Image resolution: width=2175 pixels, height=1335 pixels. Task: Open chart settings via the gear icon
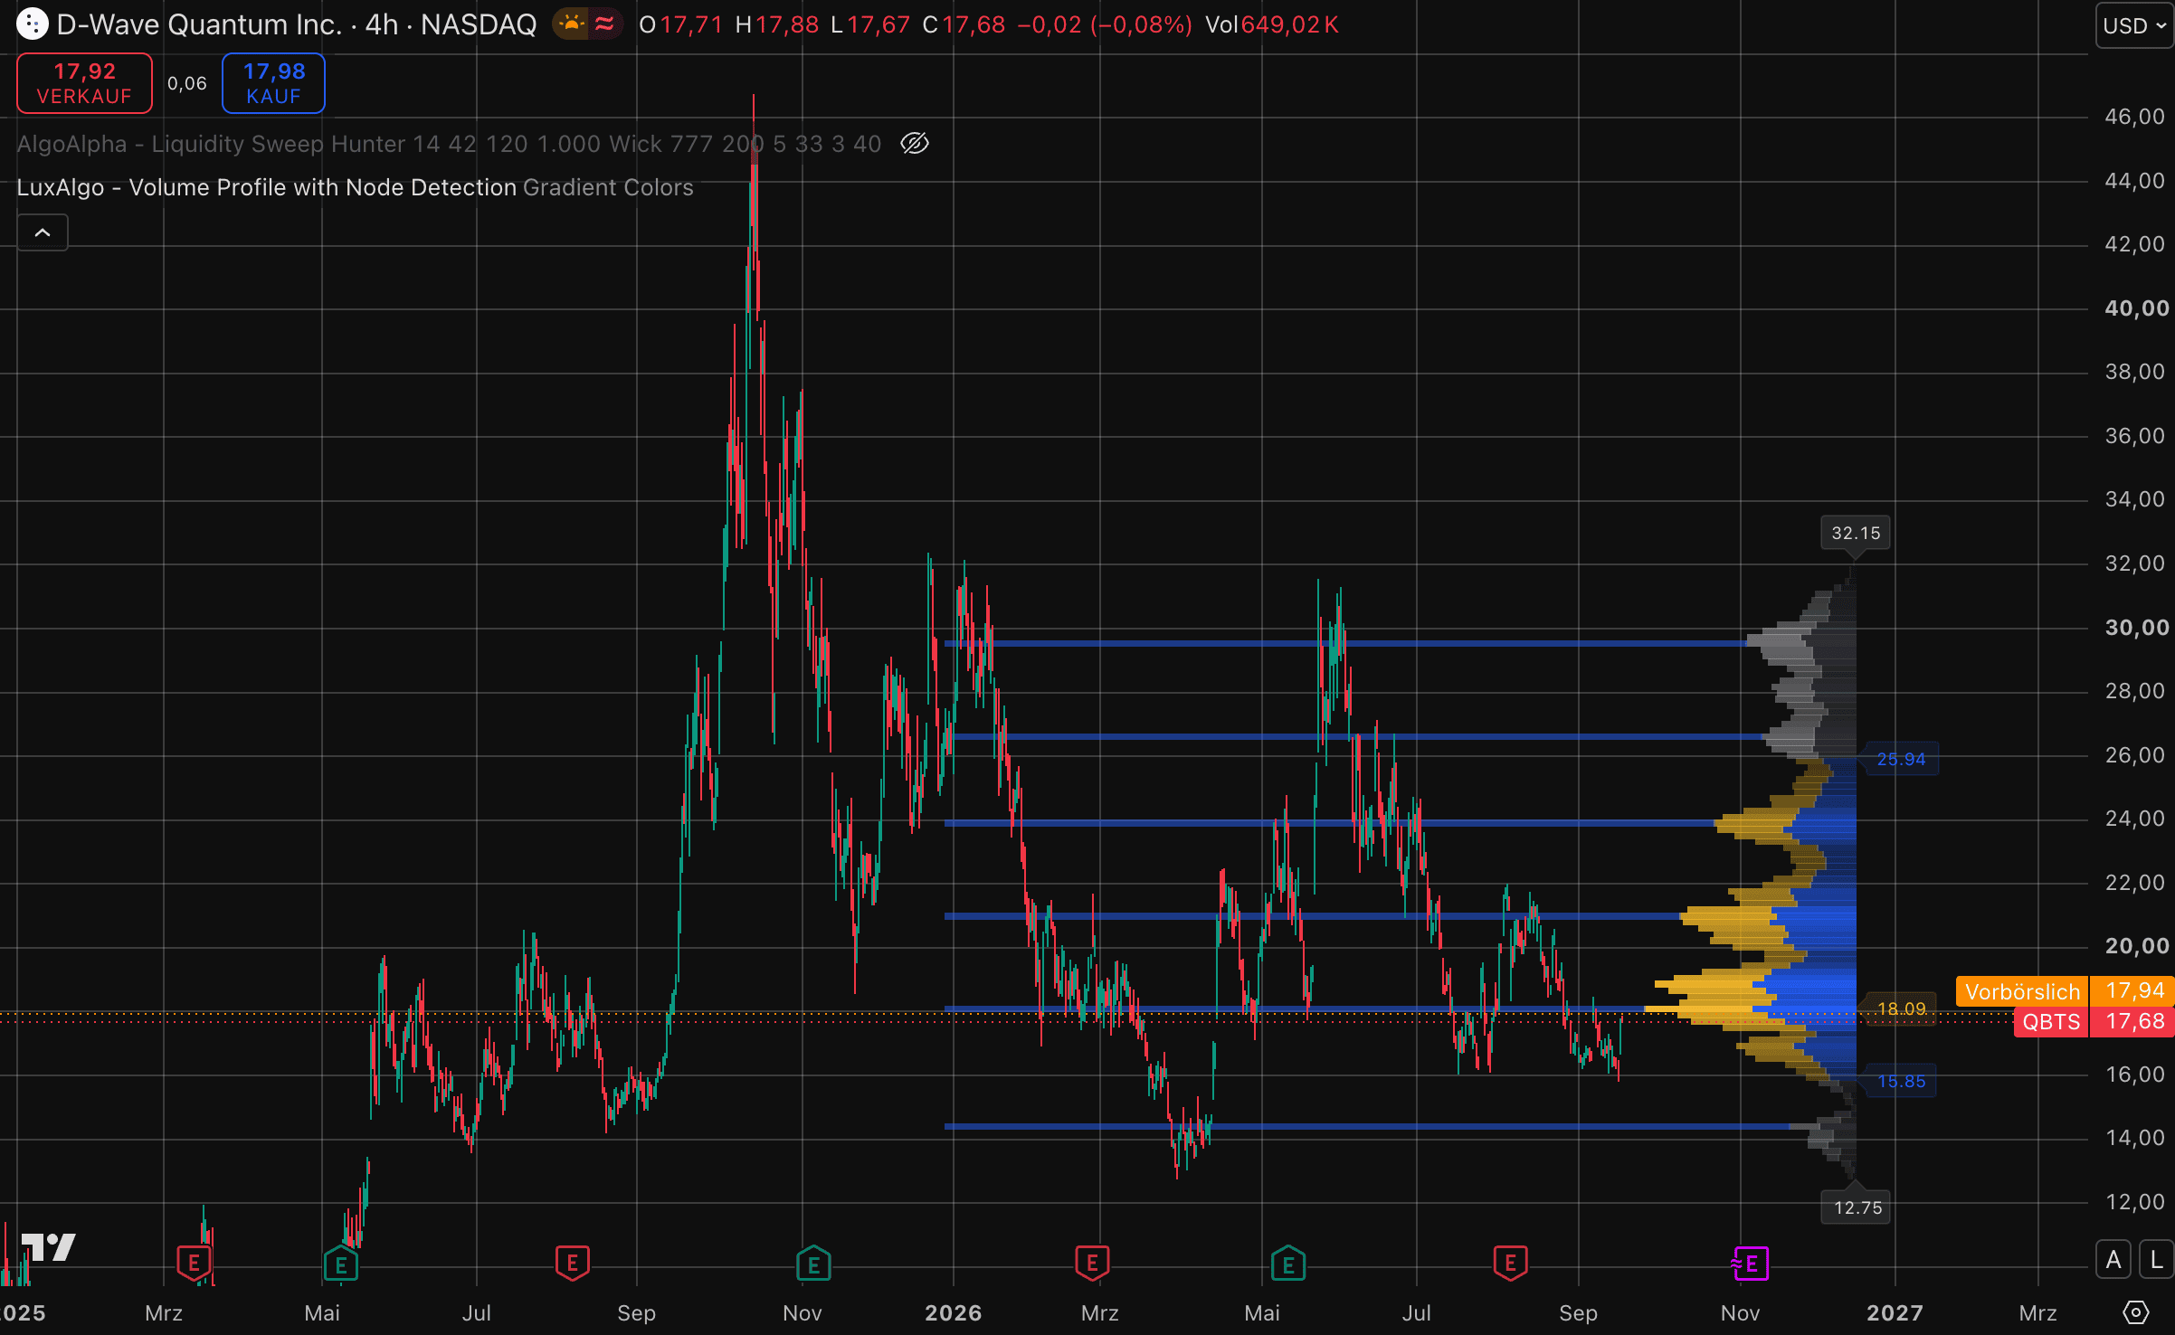[x=2136, y=1312]
